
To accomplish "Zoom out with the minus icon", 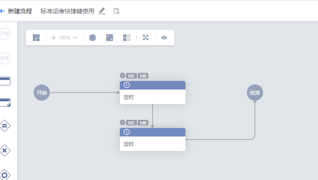I will click(x=75, y=38).
